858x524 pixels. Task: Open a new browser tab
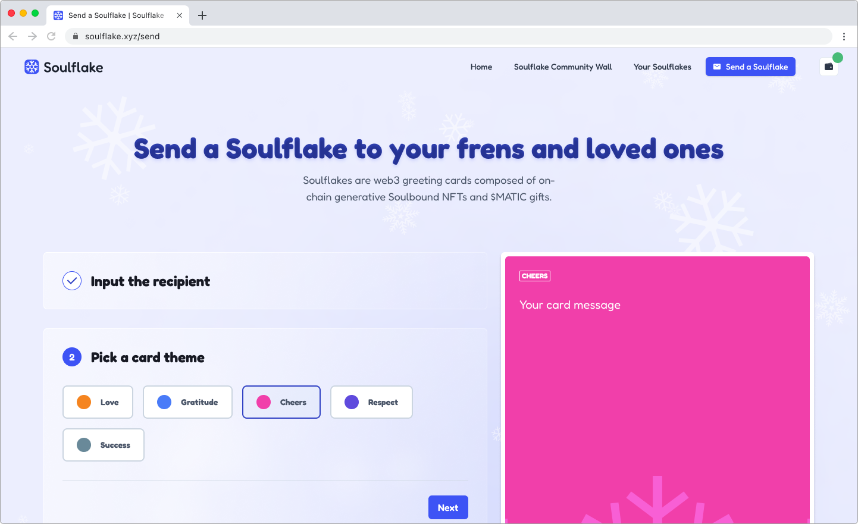click(x=202, y=15)
